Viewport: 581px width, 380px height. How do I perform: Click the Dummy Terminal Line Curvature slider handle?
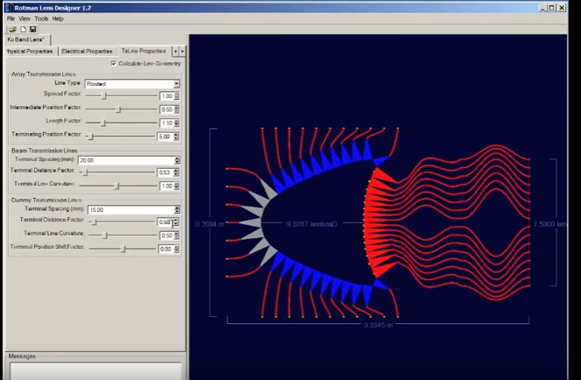(x=105, y=236)
